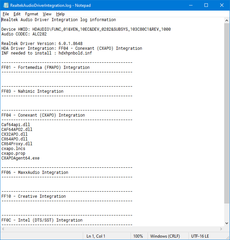Click the 'FF0C - Intel (DTS/SST) Integration' heading
The image size is (230, 240).
tap(42, 220)
